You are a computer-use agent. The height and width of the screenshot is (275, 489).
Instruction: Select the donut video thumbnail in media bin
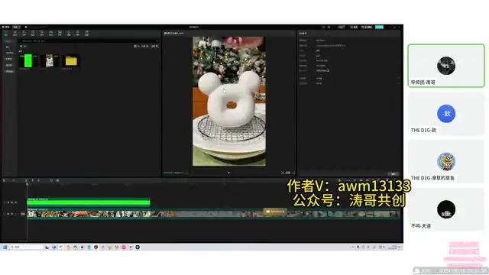(x=49, y=61)
